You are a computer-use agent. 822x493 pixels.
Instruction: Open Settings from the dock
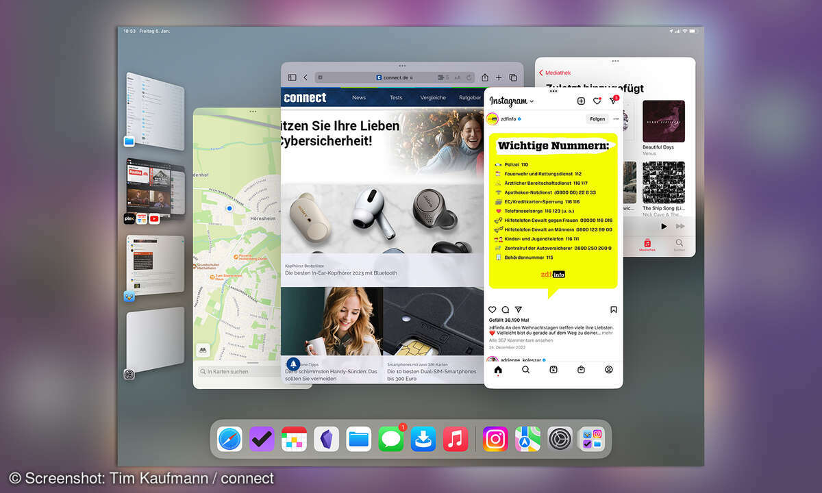pyautogui.click(x=560, y=438)
